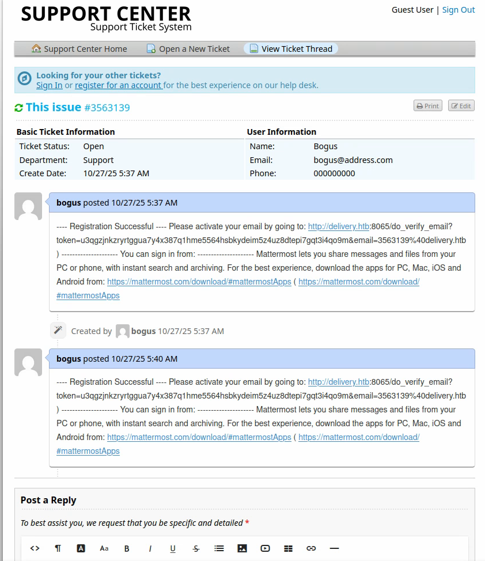
Task: Insert a video into the reply
Action: coord(265,548)
